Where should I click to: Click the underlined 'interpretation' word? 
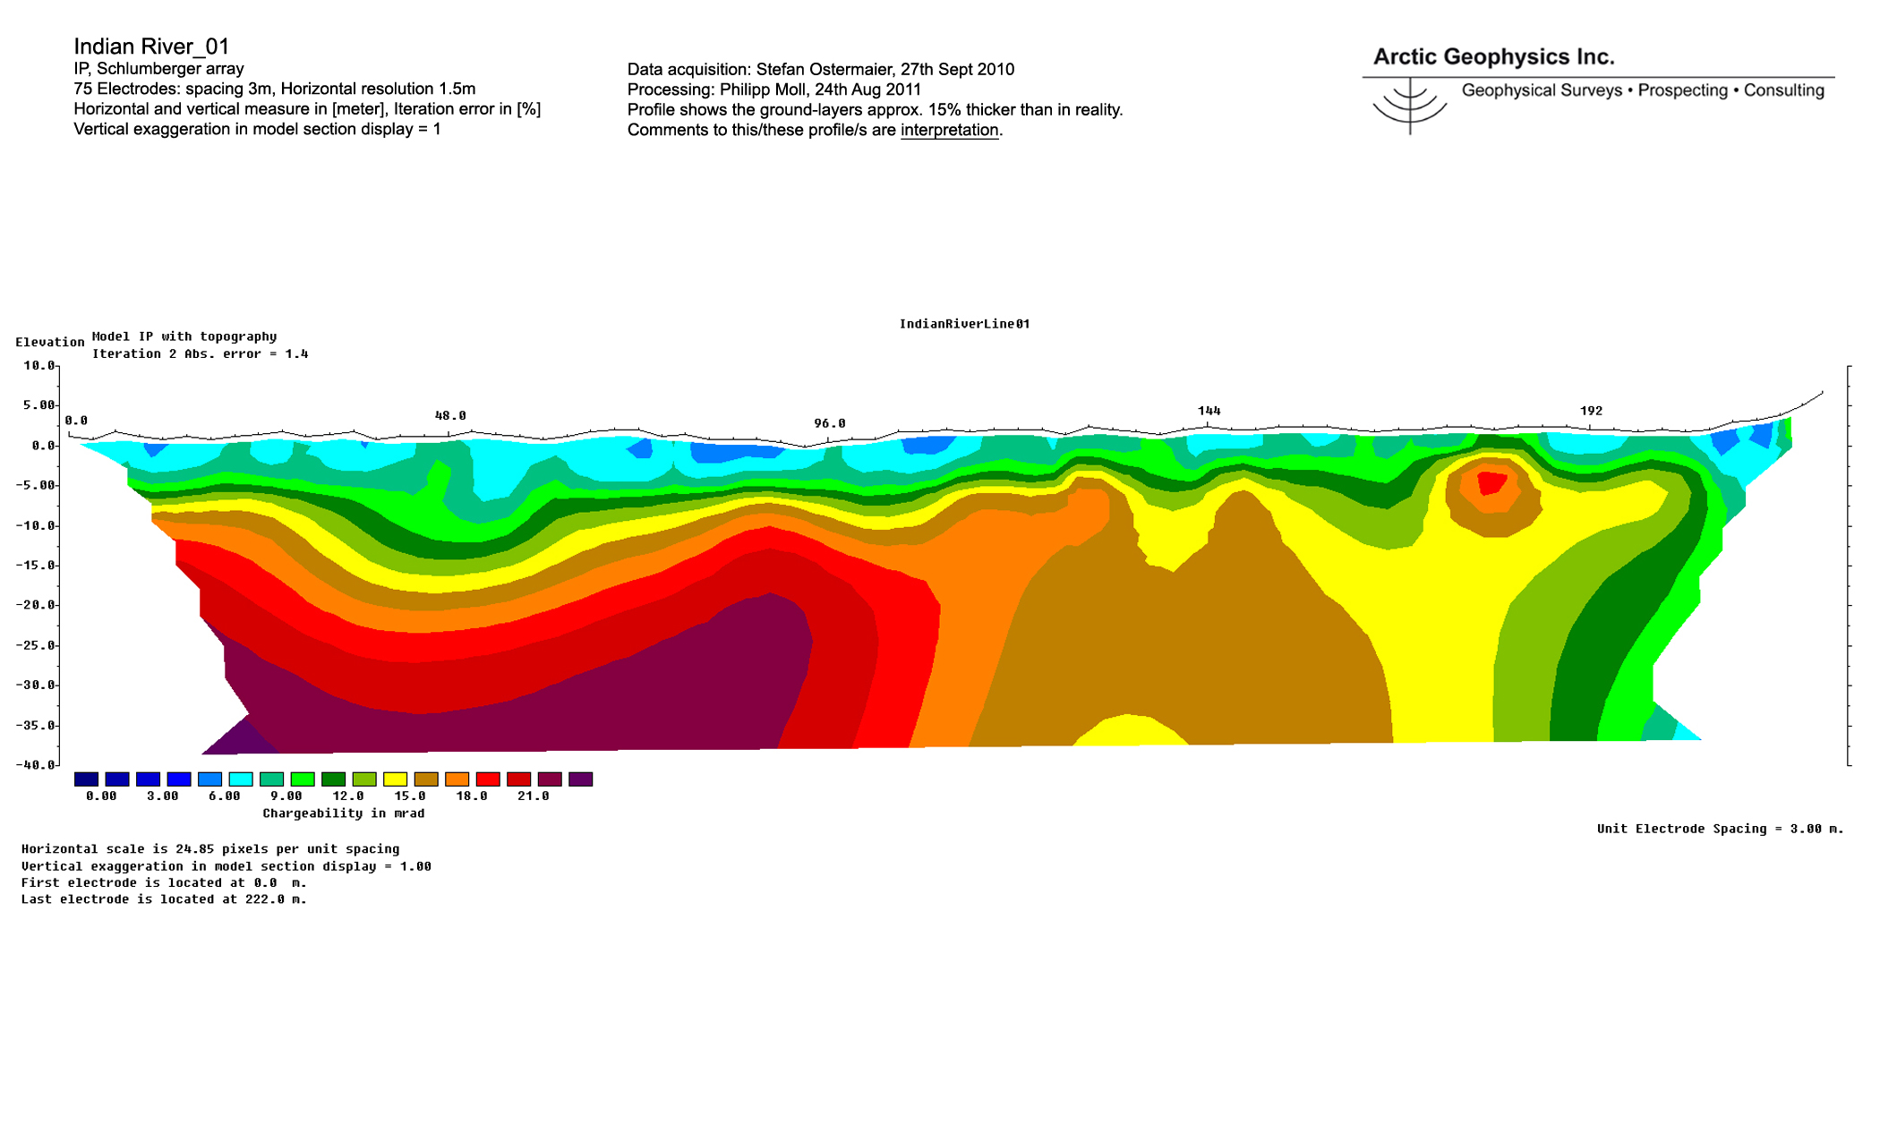point(949,130)
